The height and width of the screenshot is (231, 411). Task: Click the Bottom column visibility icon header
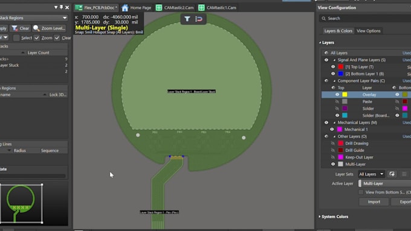tap(394, 87)
